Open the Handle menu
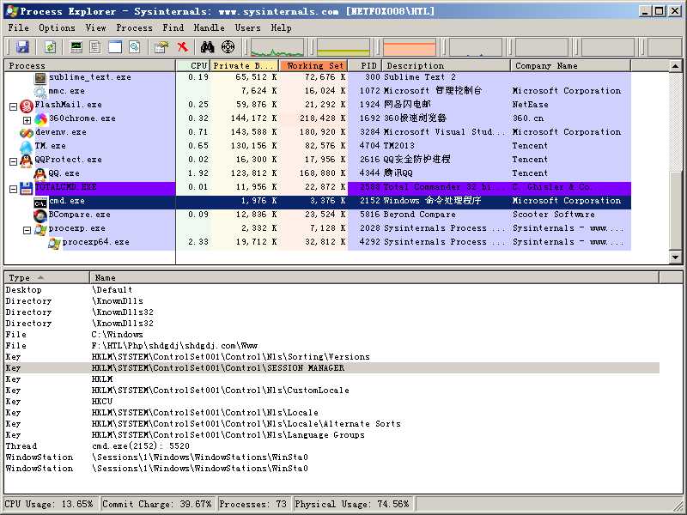 tap(209, 27)
